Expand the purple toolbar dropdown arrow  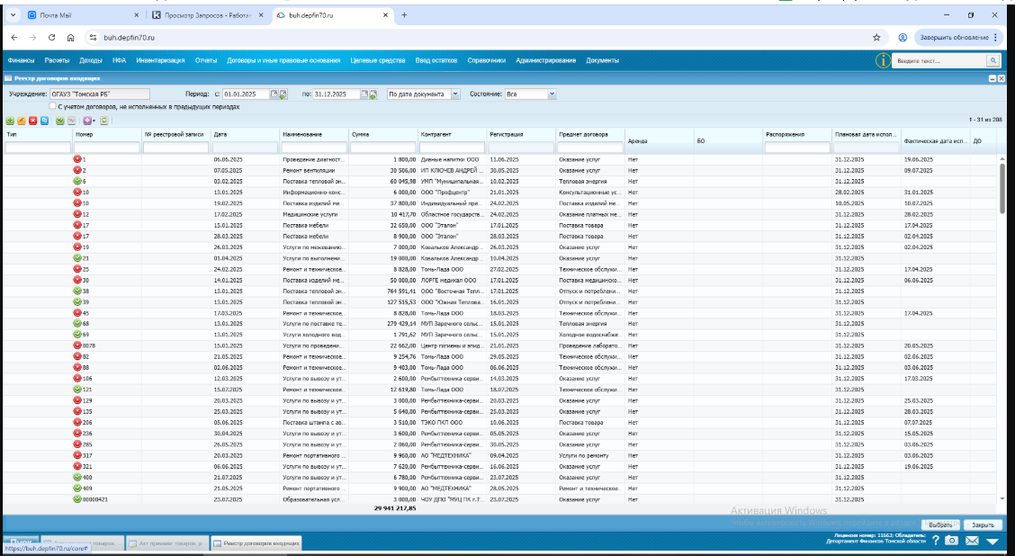click(x=94, y=121)
